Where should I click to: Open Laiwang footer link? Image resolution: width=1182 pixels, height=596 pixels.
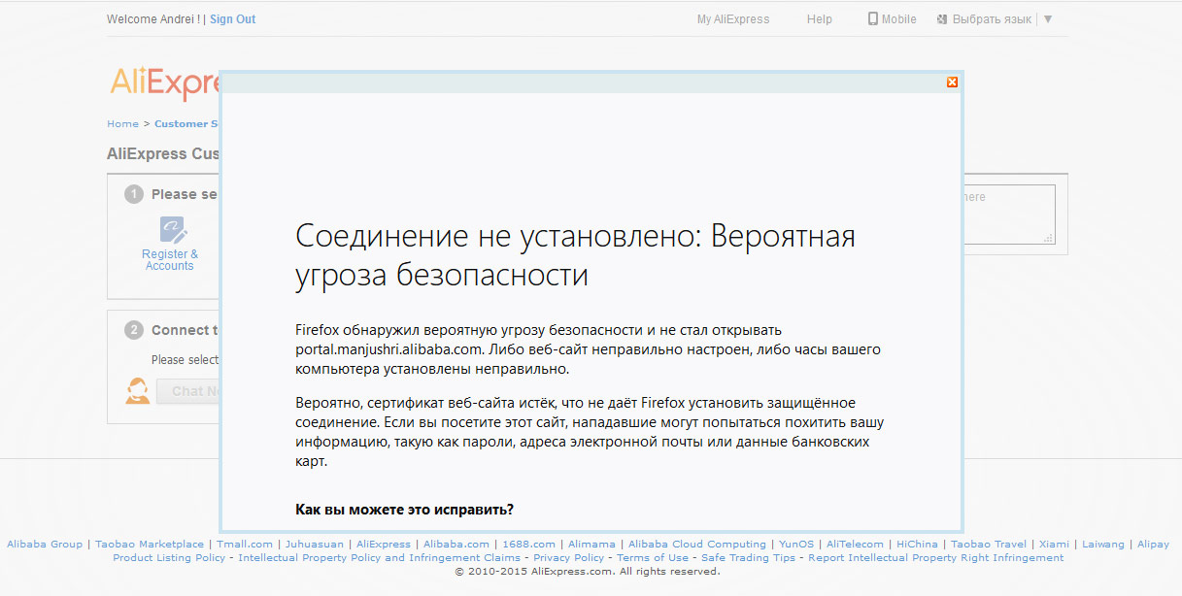click(1103, 545)
